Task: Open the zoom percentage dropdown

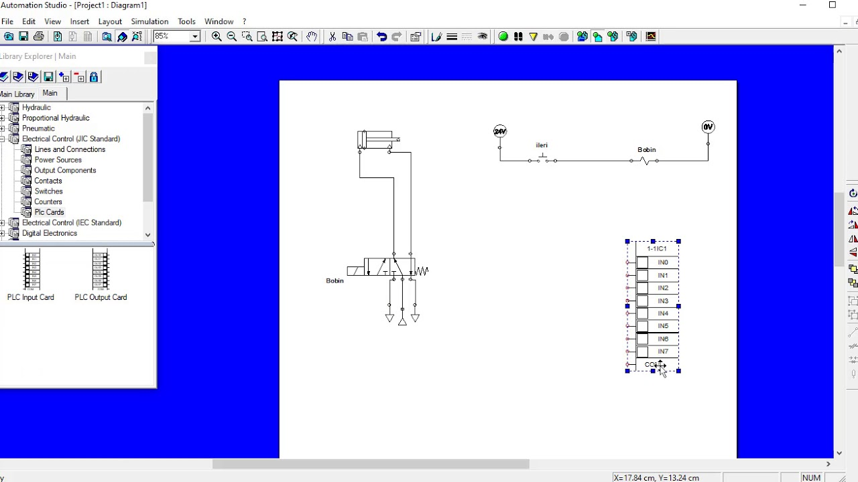Action: pos(195,37)
